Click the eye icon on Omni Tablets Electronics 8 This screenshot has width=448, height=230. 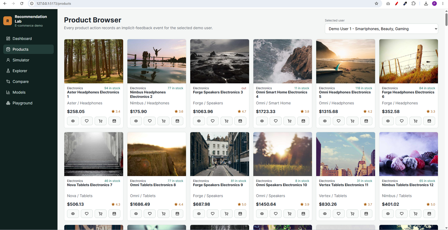136,213
